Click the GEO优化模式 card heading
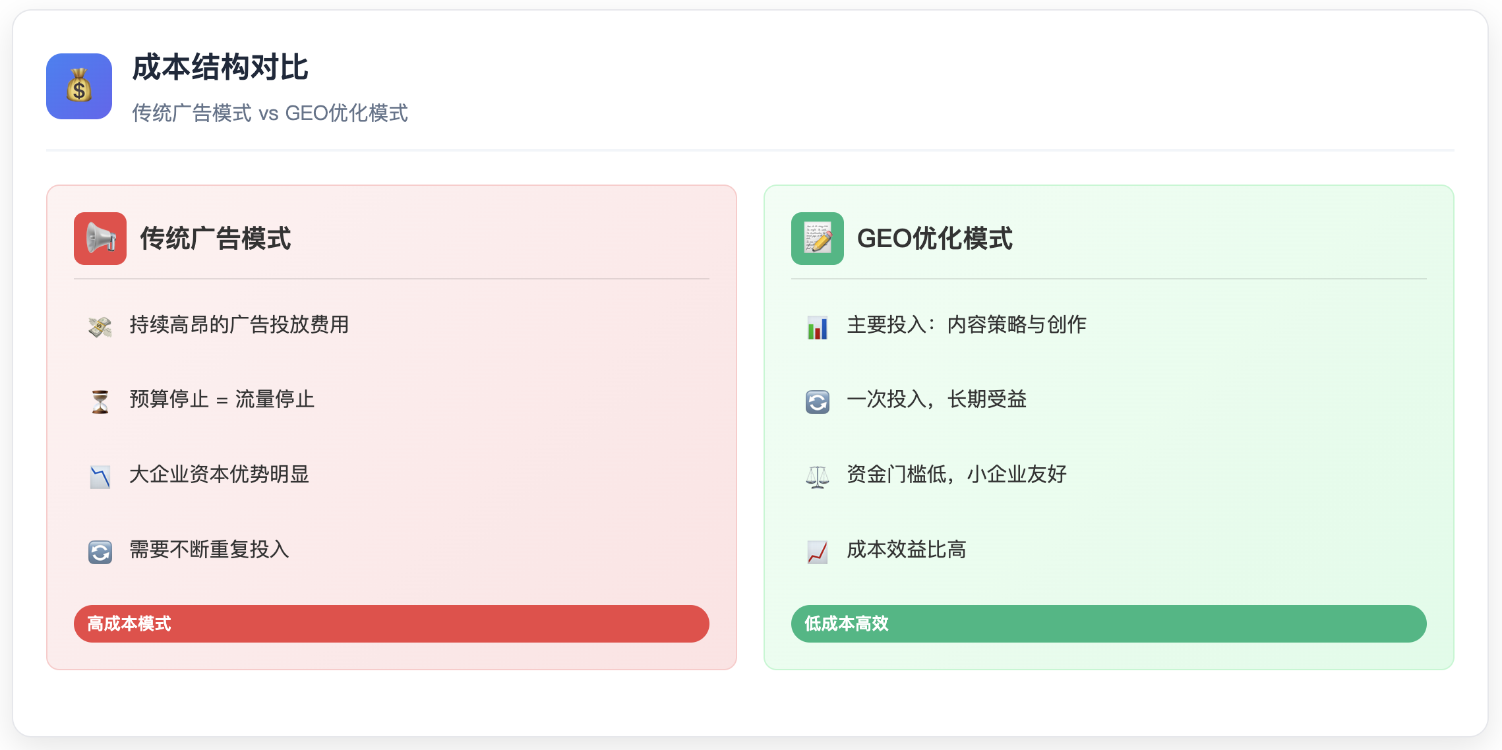Image resolution: width=1502 pixels, height=750 pixels. click(934, 239)
